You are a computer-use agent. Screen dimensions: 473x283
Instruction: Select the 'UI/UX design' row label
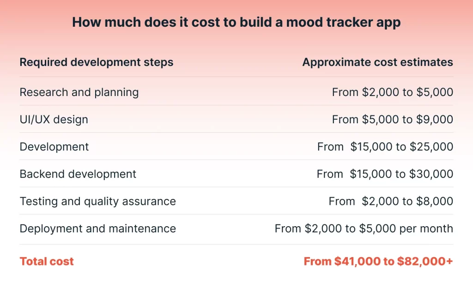[54, 120]
